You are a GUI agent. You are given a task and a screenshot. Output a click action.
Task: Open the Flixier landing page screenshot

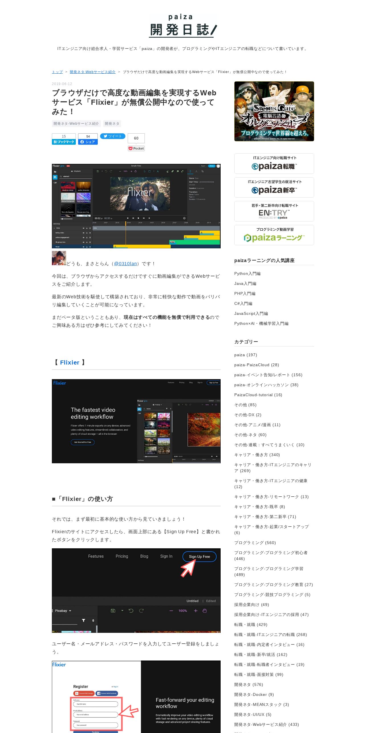(x=136, y=421)
